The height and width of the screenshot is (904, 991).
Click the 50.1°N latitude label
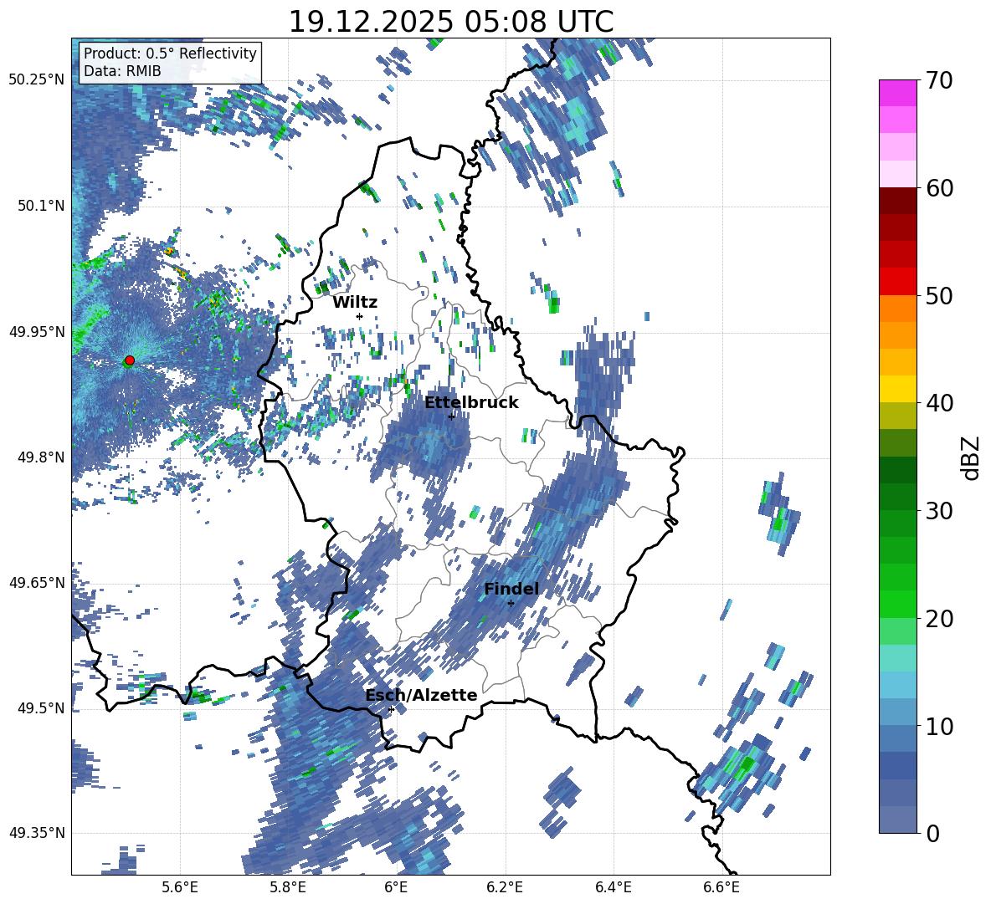tap(40, 206)
